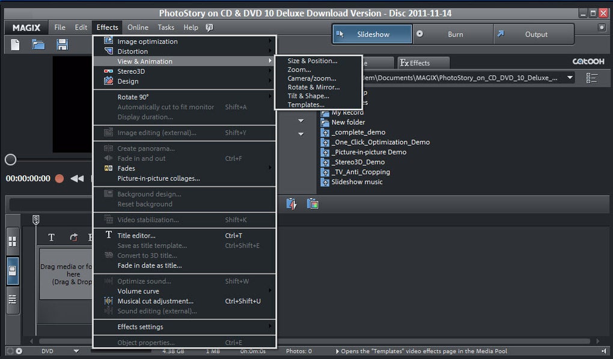
Task: Click the lower down-arrow in media pool
Action: tap(301, 134)
